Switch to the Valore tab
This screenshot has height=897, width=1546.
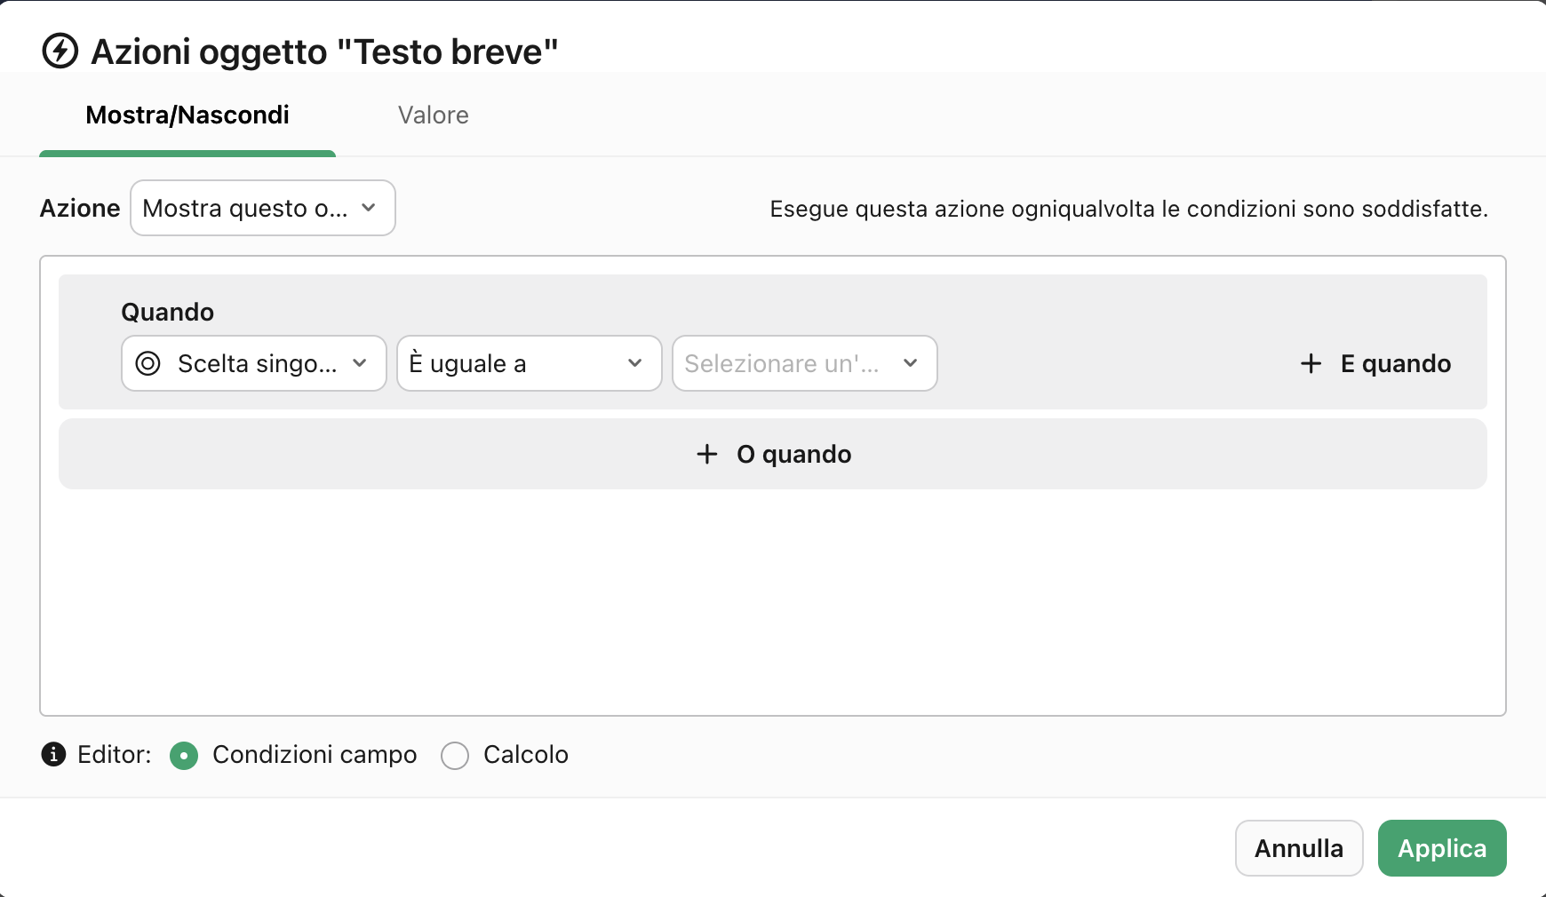[x=433, y=115]
